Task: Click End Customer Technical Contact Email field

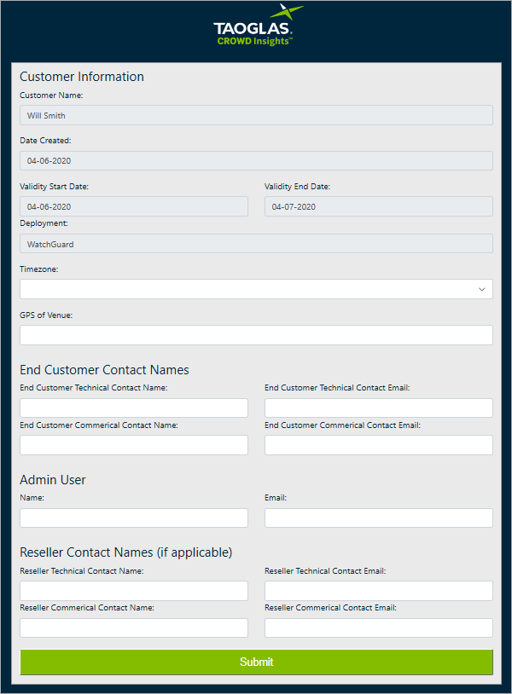Action: [x=378, y=408]
